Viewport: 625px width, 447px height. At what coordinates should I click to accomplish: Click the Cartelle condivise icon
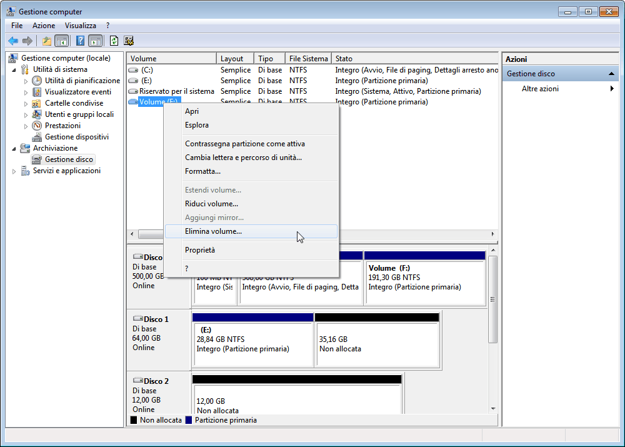coord(37,103)
